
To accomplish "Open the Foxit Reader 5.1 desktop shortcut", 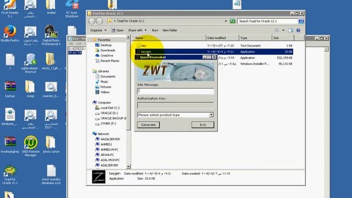I will coord(10,9).
